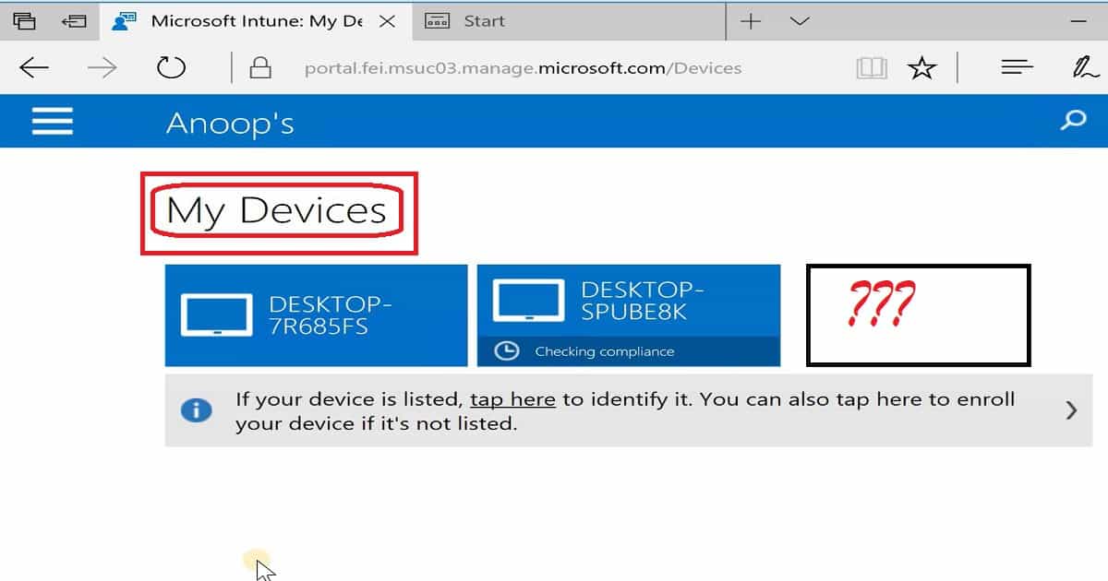
Task: Click the set tabs aside icon
Action: coord(73,21)
